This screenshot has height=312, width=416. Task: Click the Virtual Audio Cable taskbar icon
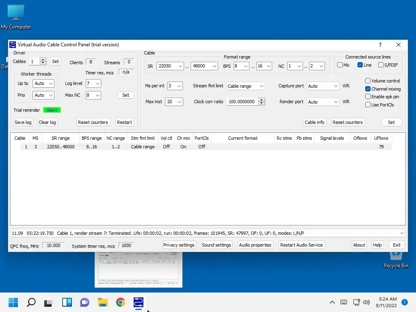point(139,302)
